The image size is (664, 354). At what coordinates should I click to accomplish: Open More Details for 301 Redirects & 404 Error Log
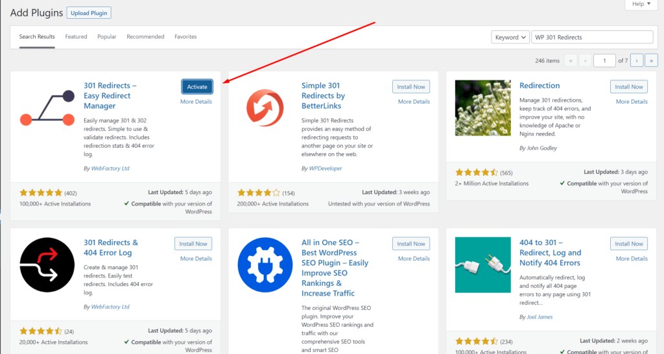pos(196,259)
